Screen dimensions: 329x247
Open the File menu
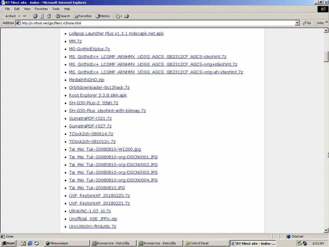[7, 9]
